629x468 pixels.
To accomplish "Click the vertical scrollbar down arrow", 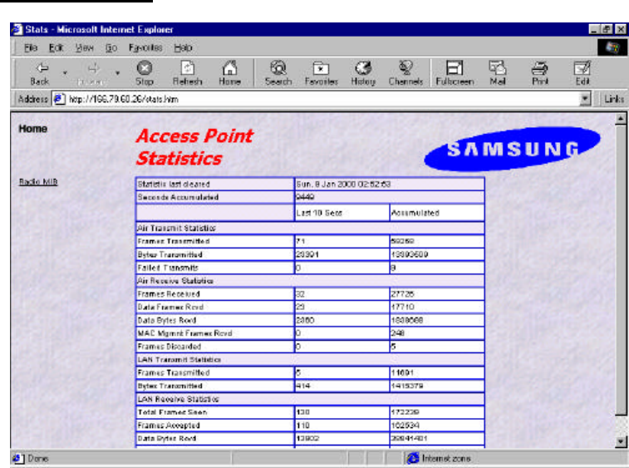I will pos(620,442).
